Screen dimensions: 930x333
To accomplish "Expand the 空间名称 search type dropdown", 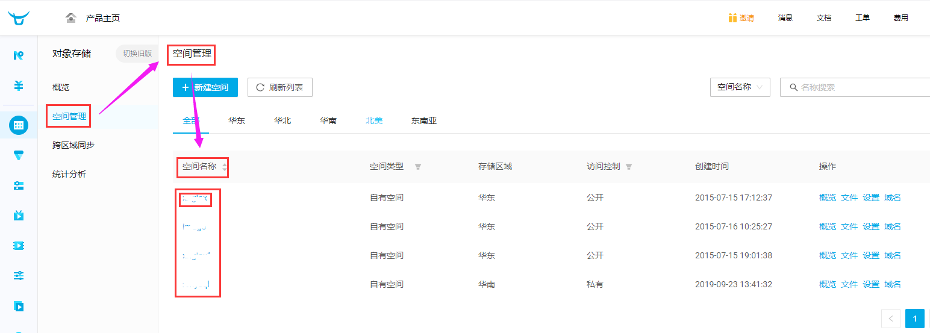I will (740, 87).
